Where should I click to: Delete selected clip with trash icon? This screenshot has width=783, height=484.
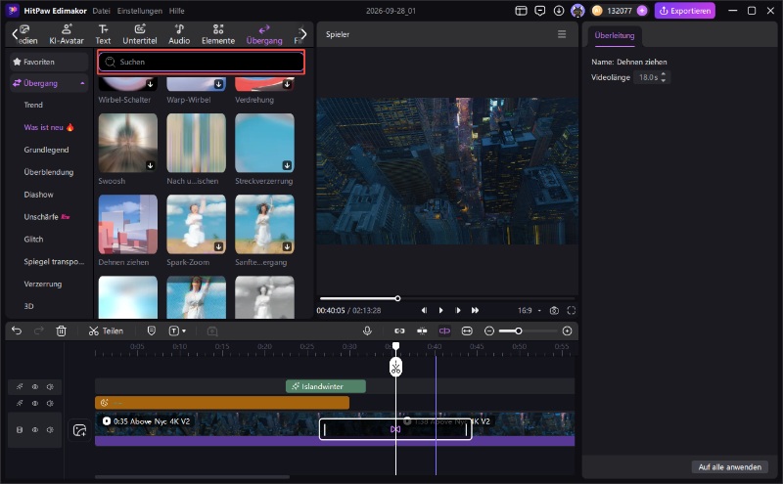click(61, 330)
